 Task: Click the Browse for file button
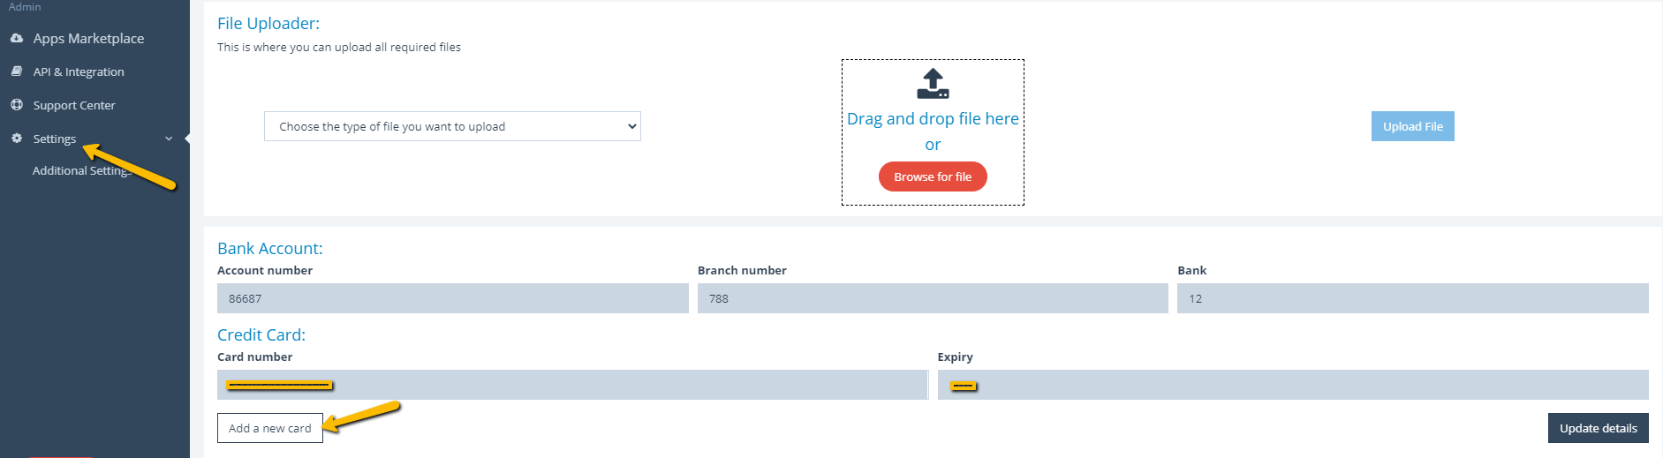(x=933, y=176)
